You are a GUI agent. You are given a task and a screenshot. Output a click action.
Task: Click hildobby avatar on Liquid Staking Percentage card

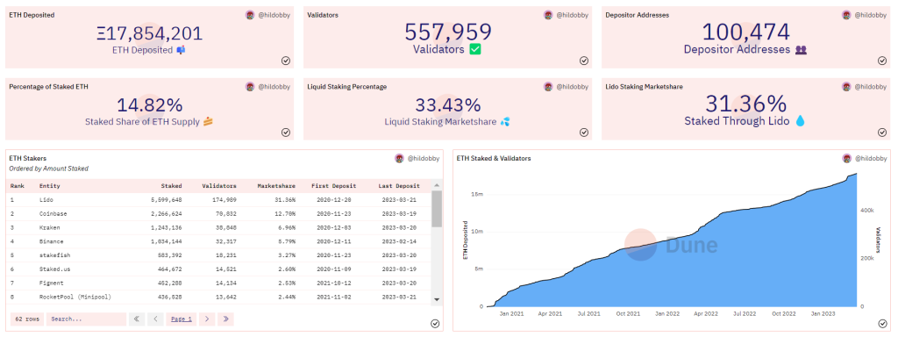coord(548,87)
